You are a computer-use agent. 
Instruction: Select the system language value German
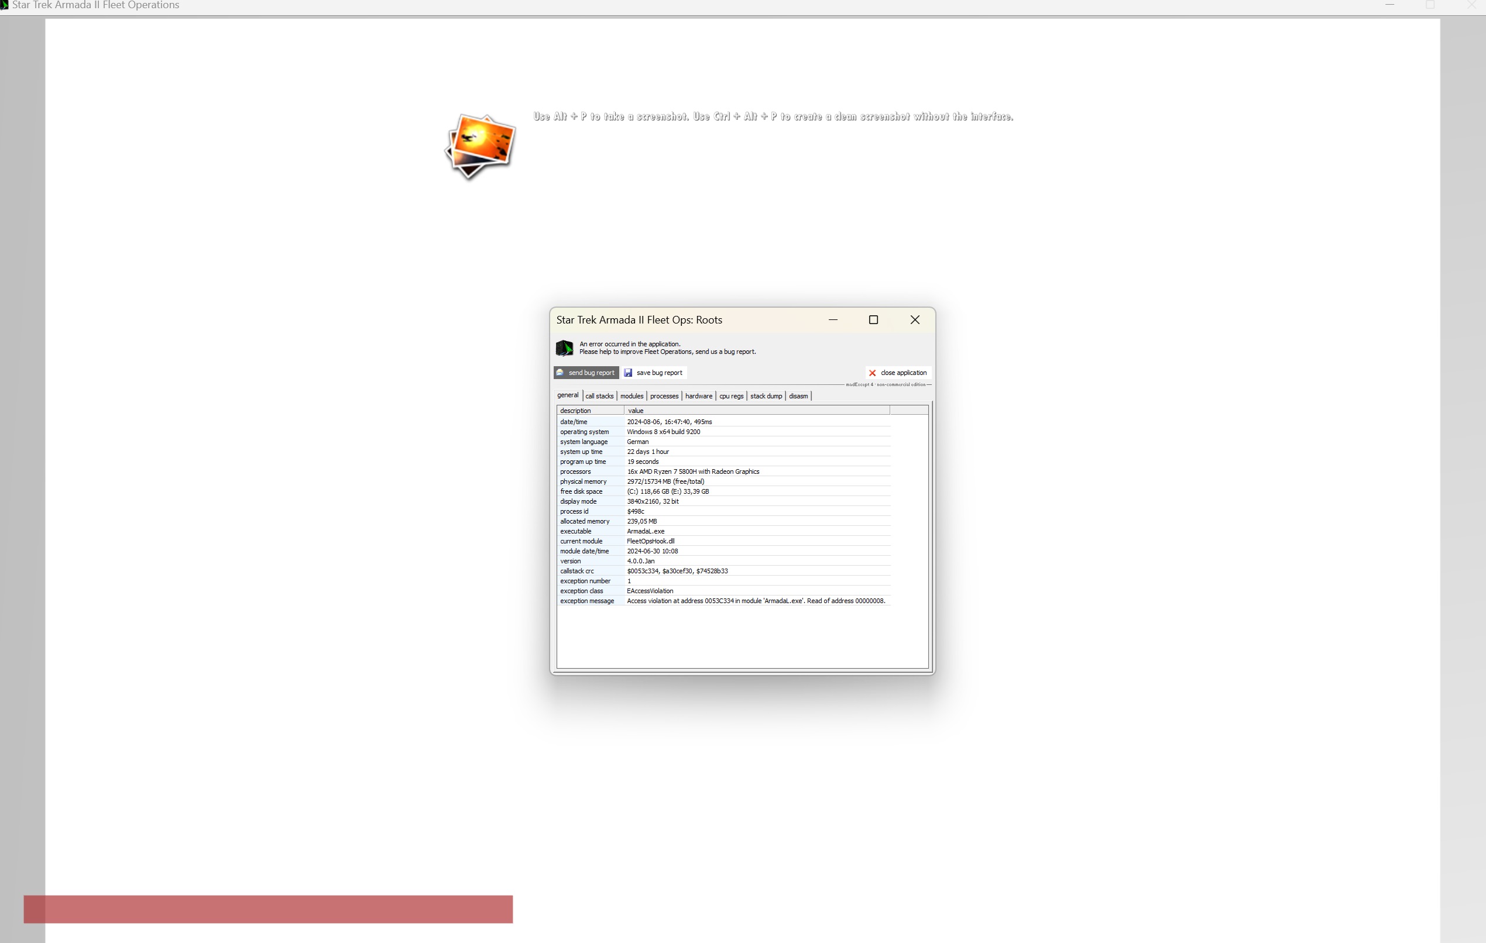point(637,442)
